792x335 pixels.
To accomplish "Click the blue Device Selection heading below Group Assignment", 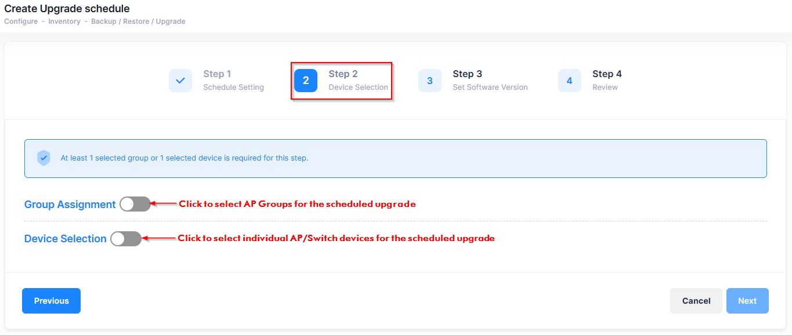I will (65, 239).
